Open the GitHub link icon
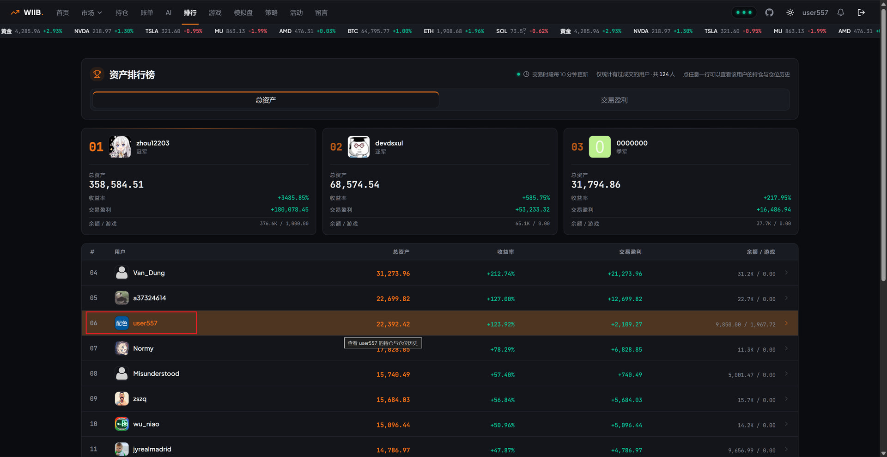Screen dimensions: 887x457 pyautogui.click(x=769, y=12)
